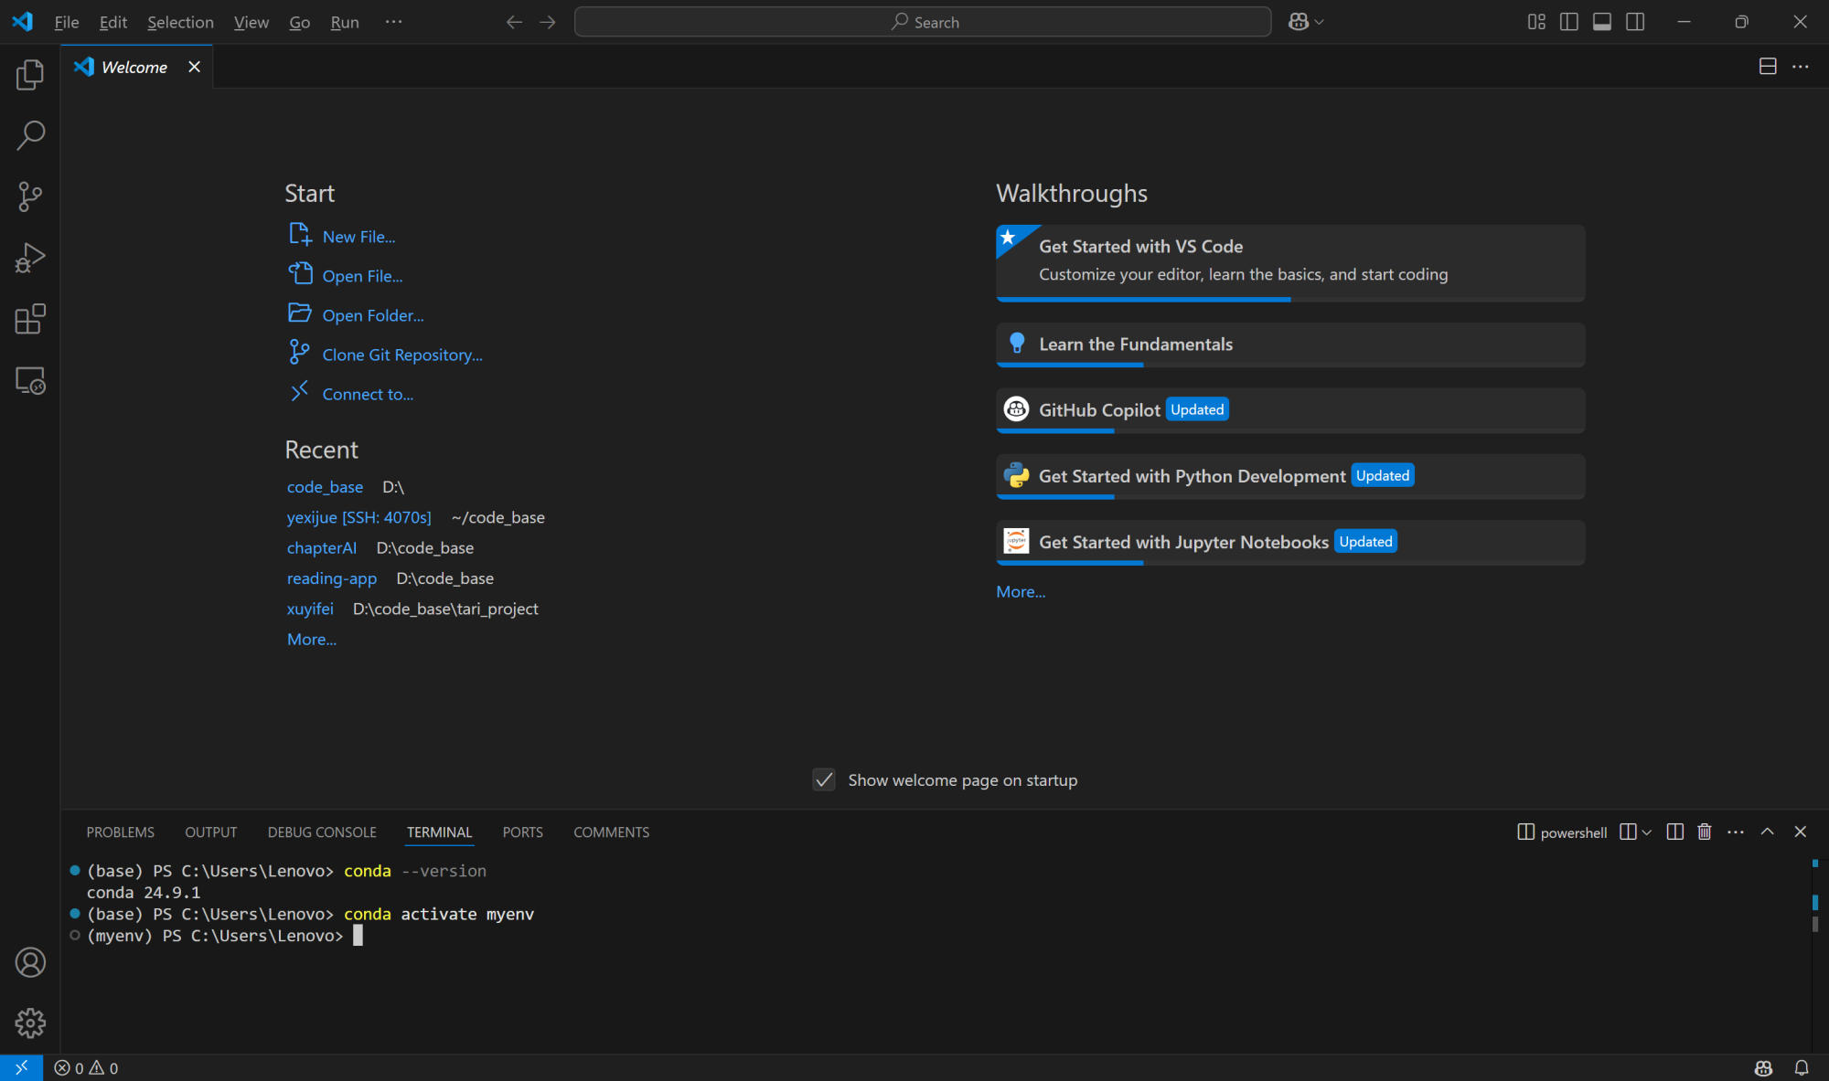Maximize panel size with chevron up

[1768, 832]
